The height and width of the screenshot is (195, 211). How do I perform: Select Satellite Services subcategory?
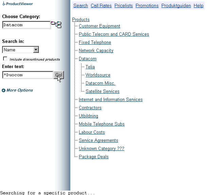click(x=103, y=91)
